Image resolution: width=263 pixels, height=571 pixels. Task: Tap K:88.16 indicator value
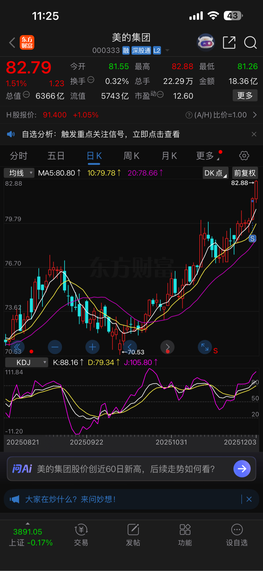[68, 362]
